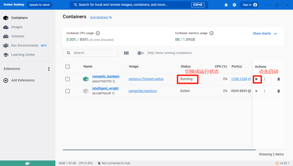Click the RAM 1.59 GB status entry
Screen dimensions: 293x166
click(68, 163)
